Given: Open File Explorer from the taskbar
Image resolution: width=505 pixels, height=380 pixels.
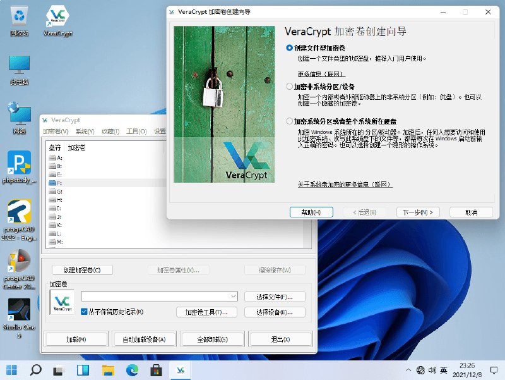Looking at the screenshot, I should coord(108,370).
